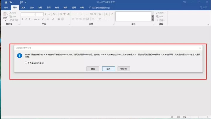Click the 替换 (Replace) button
Viewport: 211px width, 119px height.
tap(160, 17)
